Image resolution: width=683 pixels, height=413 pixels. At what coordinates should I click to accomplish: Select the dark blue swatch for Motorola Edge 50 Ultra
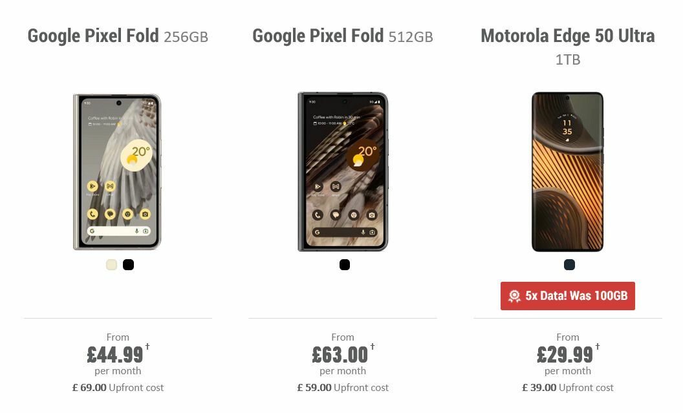pyautogui.click(x=568, y=264)
